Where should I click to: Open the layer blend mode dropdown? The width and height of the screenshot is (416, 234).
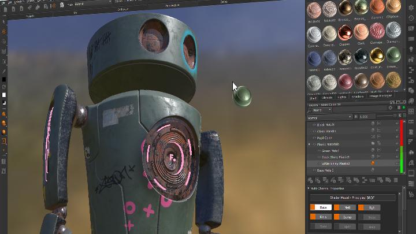[x=329, y=116]
